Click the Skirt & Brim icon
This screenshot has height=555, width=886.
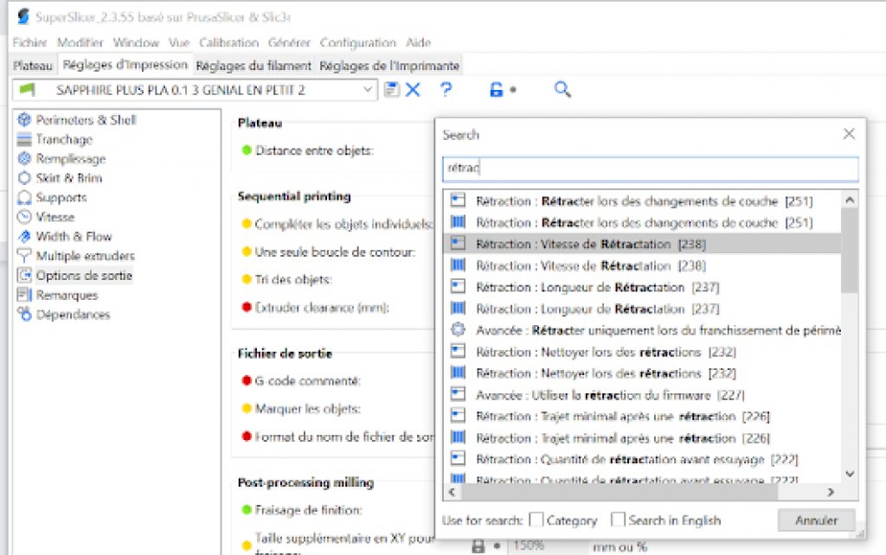click(24, 178)
